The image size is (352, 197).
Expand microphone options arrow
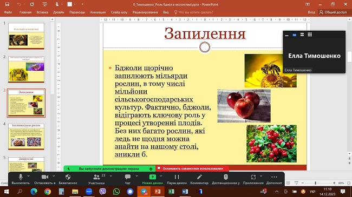pos(29,176)
